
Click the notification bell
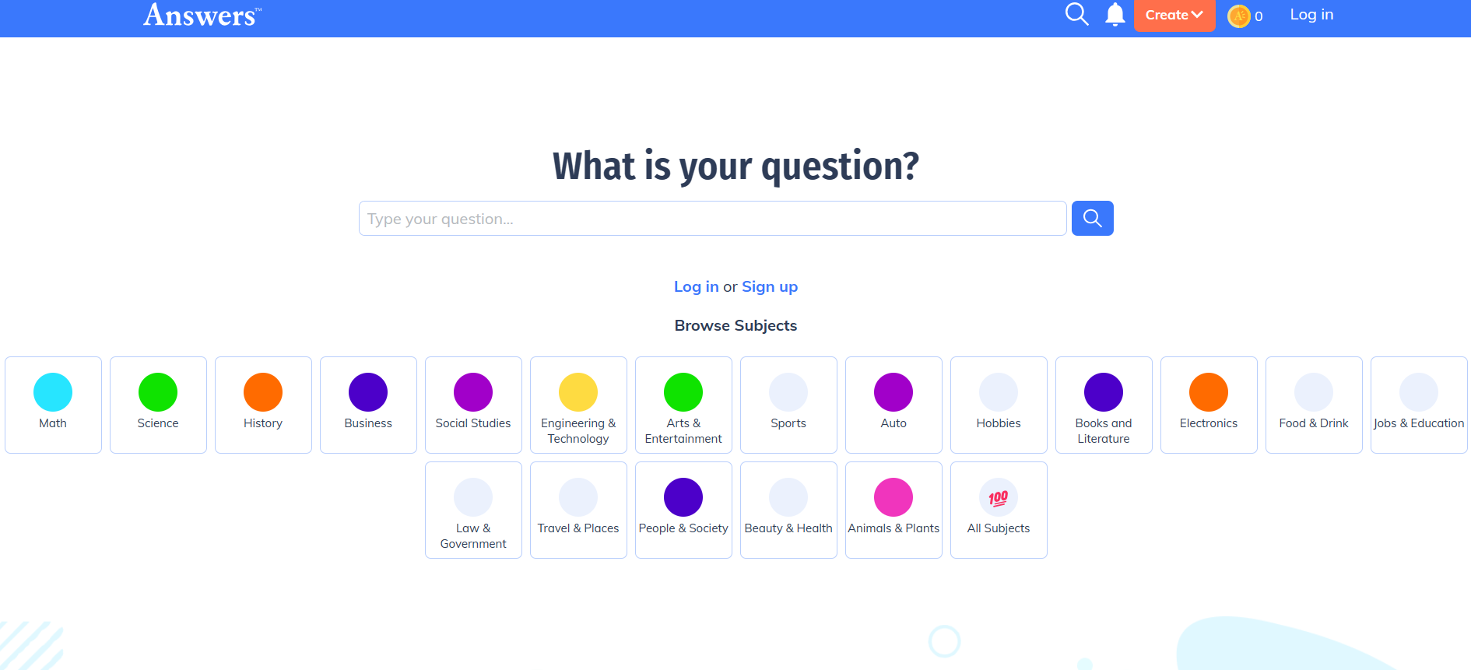pos(1115,14)
